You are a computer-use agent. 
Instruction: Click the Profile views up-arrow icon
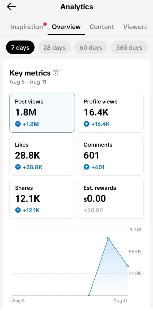tap(86, 124)
